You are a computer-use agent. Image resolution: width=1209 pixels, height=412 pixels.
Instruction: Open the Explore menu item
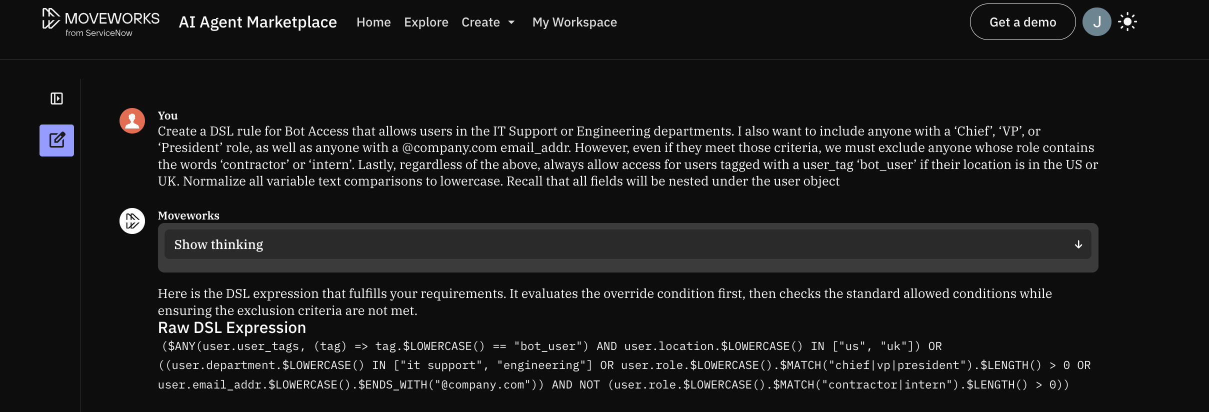(426, 22)
